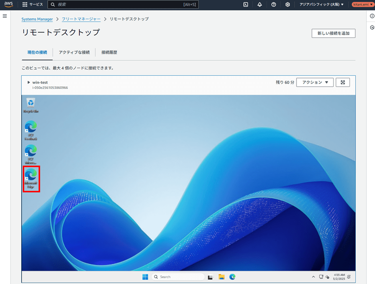The width and height of the screenshot is (375, 284).
Task: Click the 残り 60 分 remaining time text
Action: (x=285, y=82)
